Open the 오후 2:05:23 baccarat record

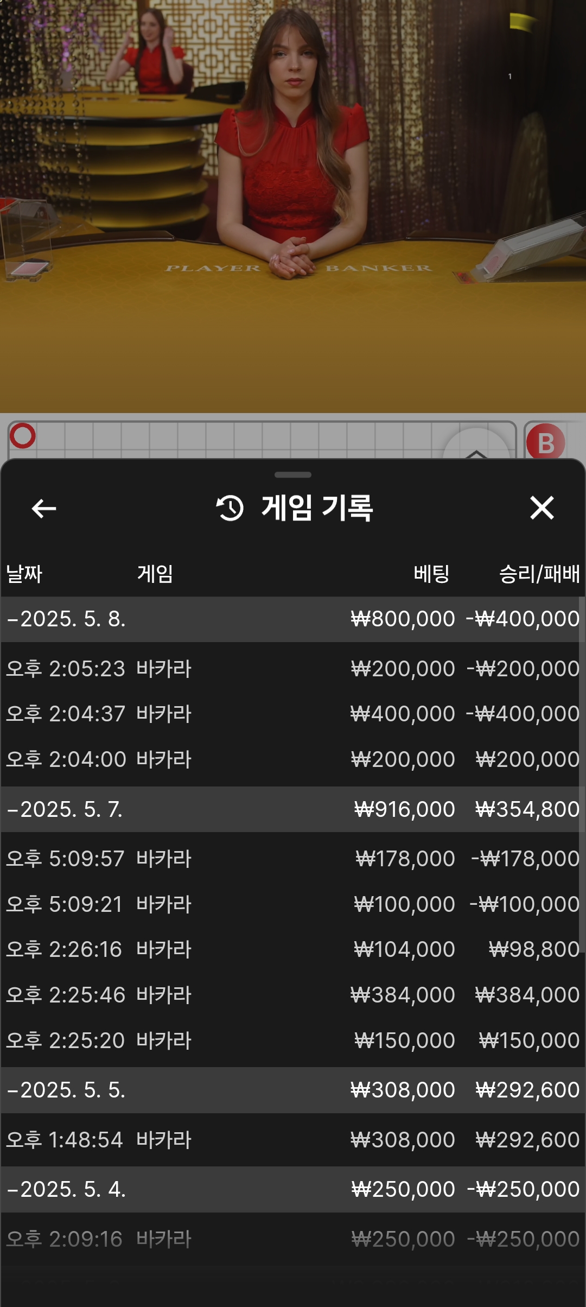click(293, 669)
